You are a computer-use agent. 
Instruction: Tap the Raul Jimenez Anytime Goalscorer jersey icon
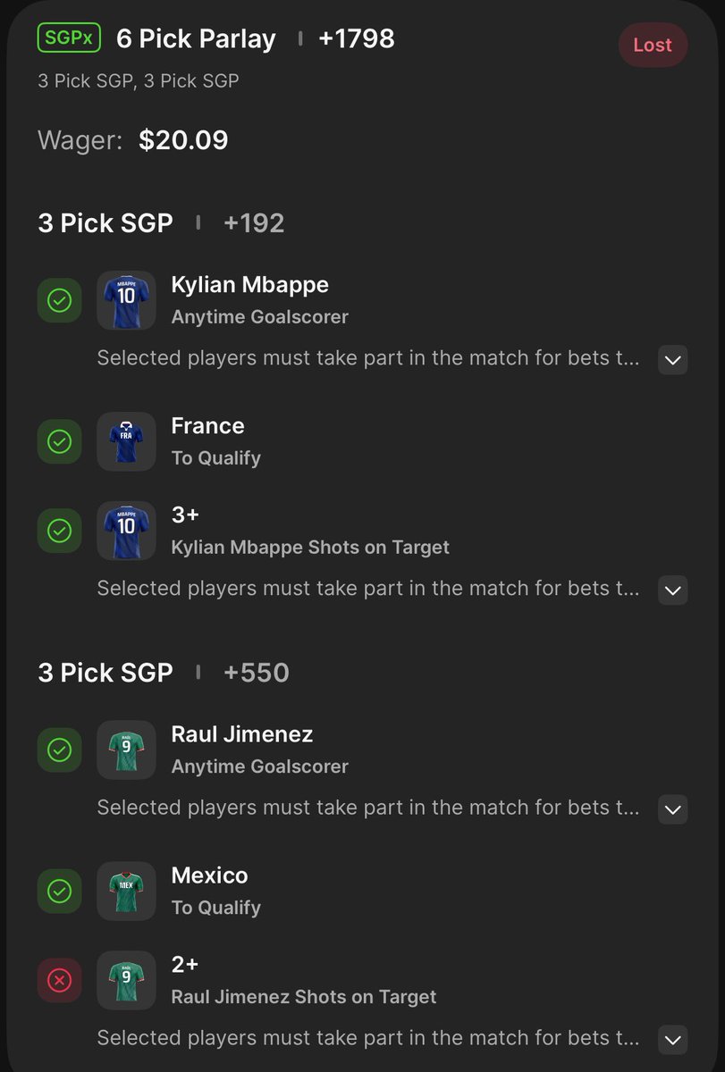click(x=126, y=750)
